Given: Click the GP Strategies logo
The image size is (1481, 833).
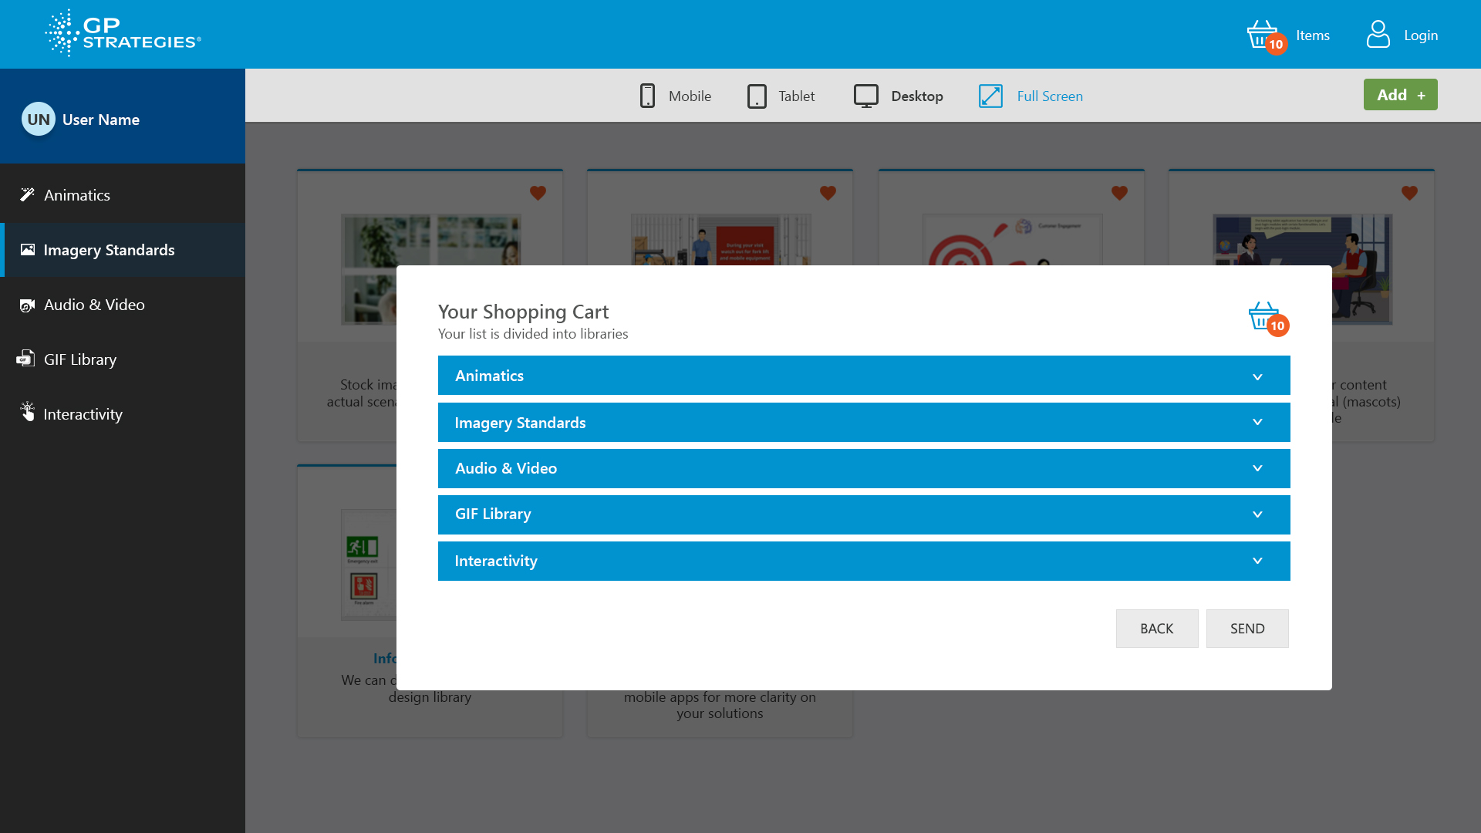Looking at the screenshot, I should [x=123, y=34].
